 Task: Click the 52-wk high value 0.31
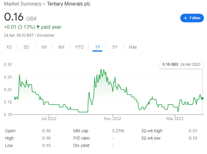193,131
